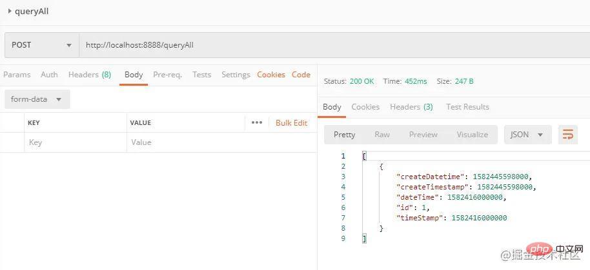This screenshot has height=270, width=590.
Task: Select the Raw response view
Action: [382, 135]
